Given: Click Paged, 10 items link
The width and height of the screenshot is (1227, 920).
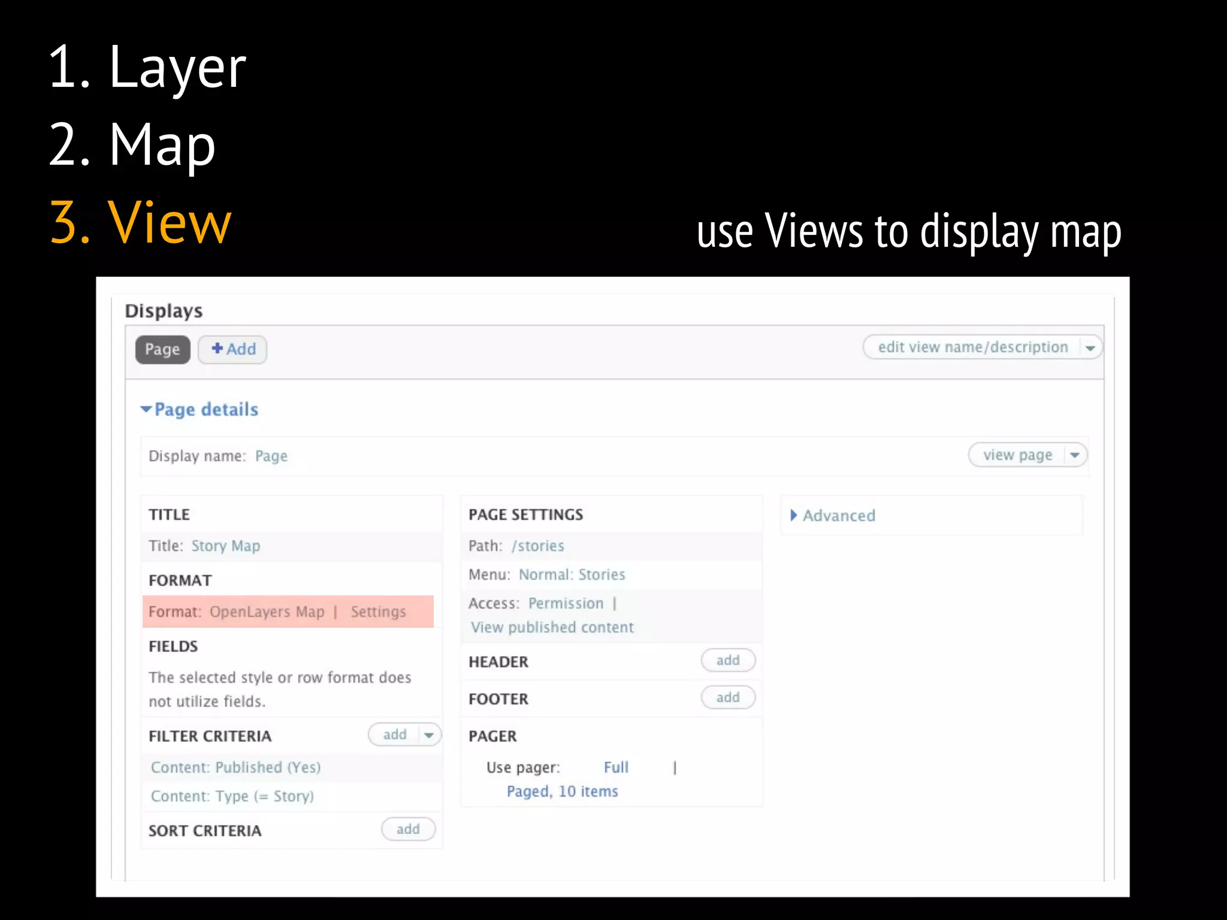Looking at the screenshot, I should point(562,791).
